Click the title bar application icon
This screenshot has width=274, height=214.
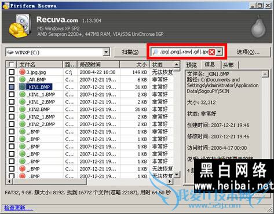(x=6, y=6)
